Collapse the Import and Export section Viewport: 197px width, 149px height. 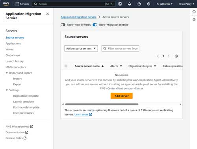7,73
